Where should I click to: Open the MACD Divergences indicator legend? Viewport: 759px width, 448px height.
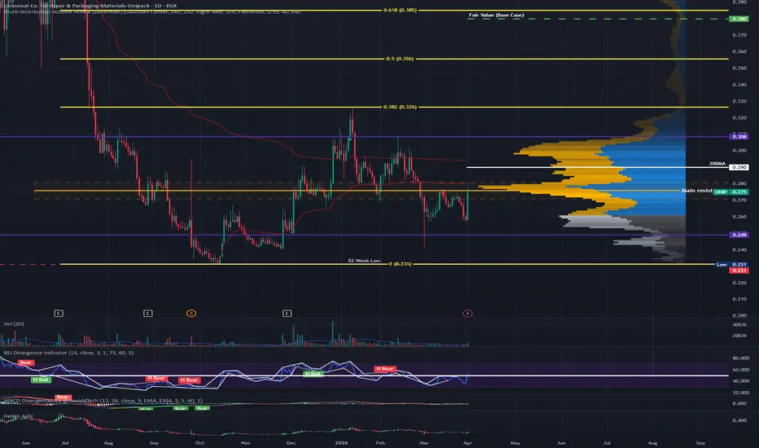coord(103,401)
